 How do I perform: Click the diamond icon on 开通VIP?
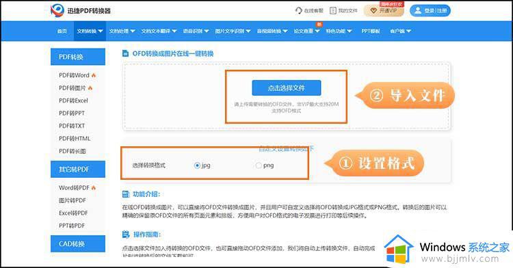373,10
